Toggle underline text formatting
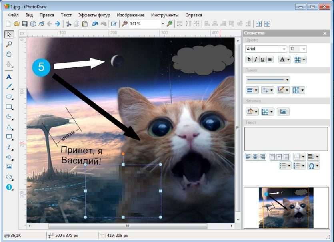Image resolution: width=334 pixels, height=242 pixels. pyautogui.click(x=263, y=60)
